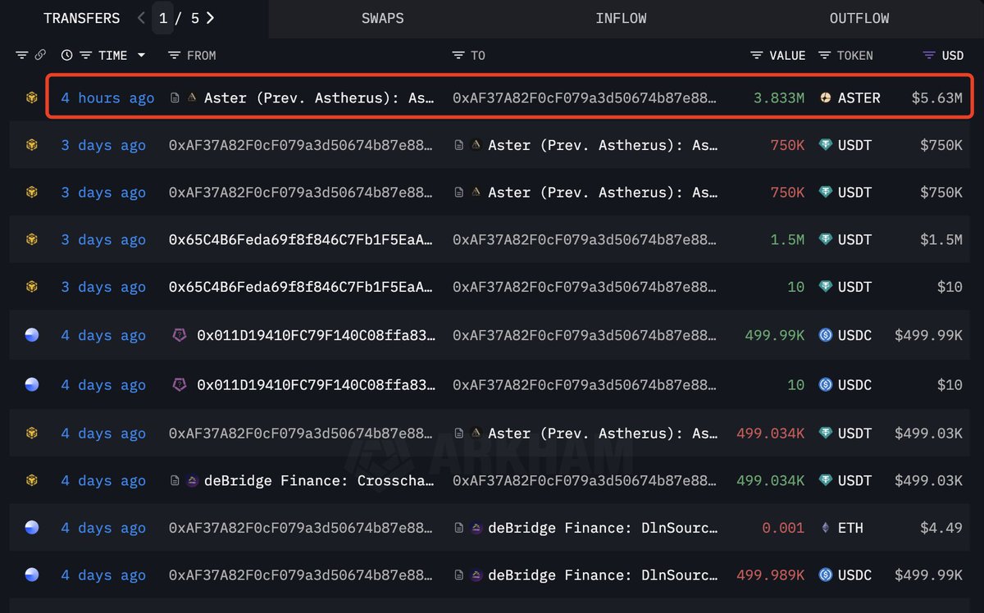Image resolution: width=984 pixels, height=613 pixels.
Task: Click Base chain icon in 0.001 ETH row
Action: click(32, 528)
